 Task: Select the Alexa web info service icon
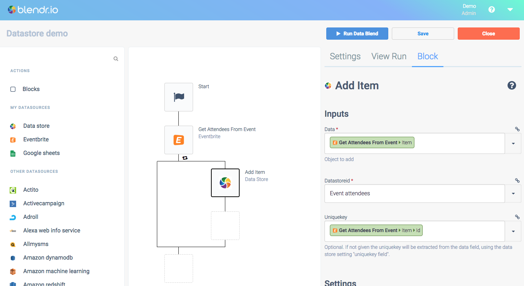click(x=13, y=231)
